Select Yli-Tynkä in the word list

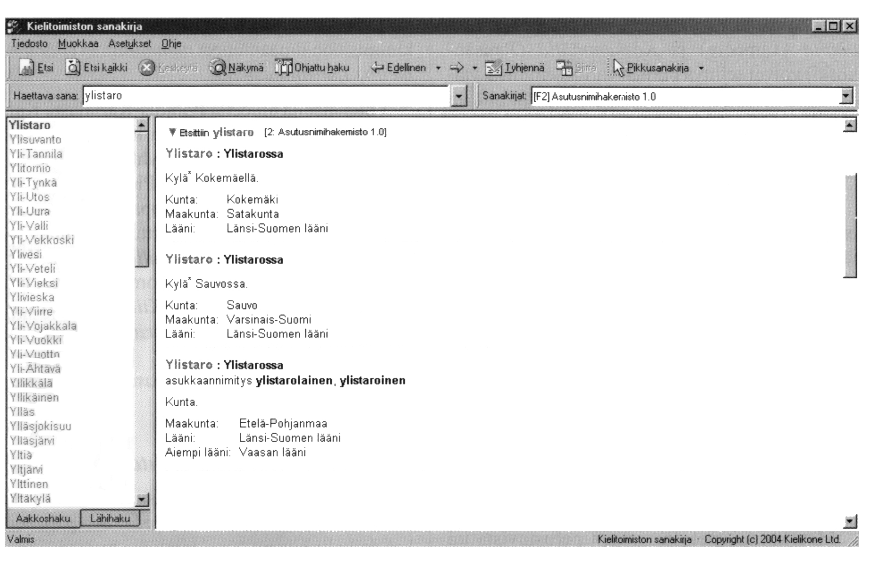coord(33,183)
